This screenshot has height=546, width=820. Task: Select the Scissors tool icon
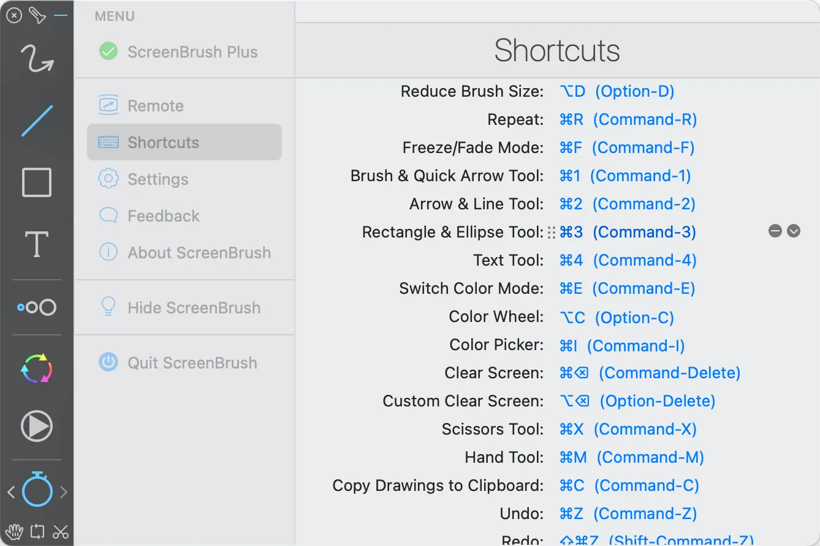coord(61,531)
